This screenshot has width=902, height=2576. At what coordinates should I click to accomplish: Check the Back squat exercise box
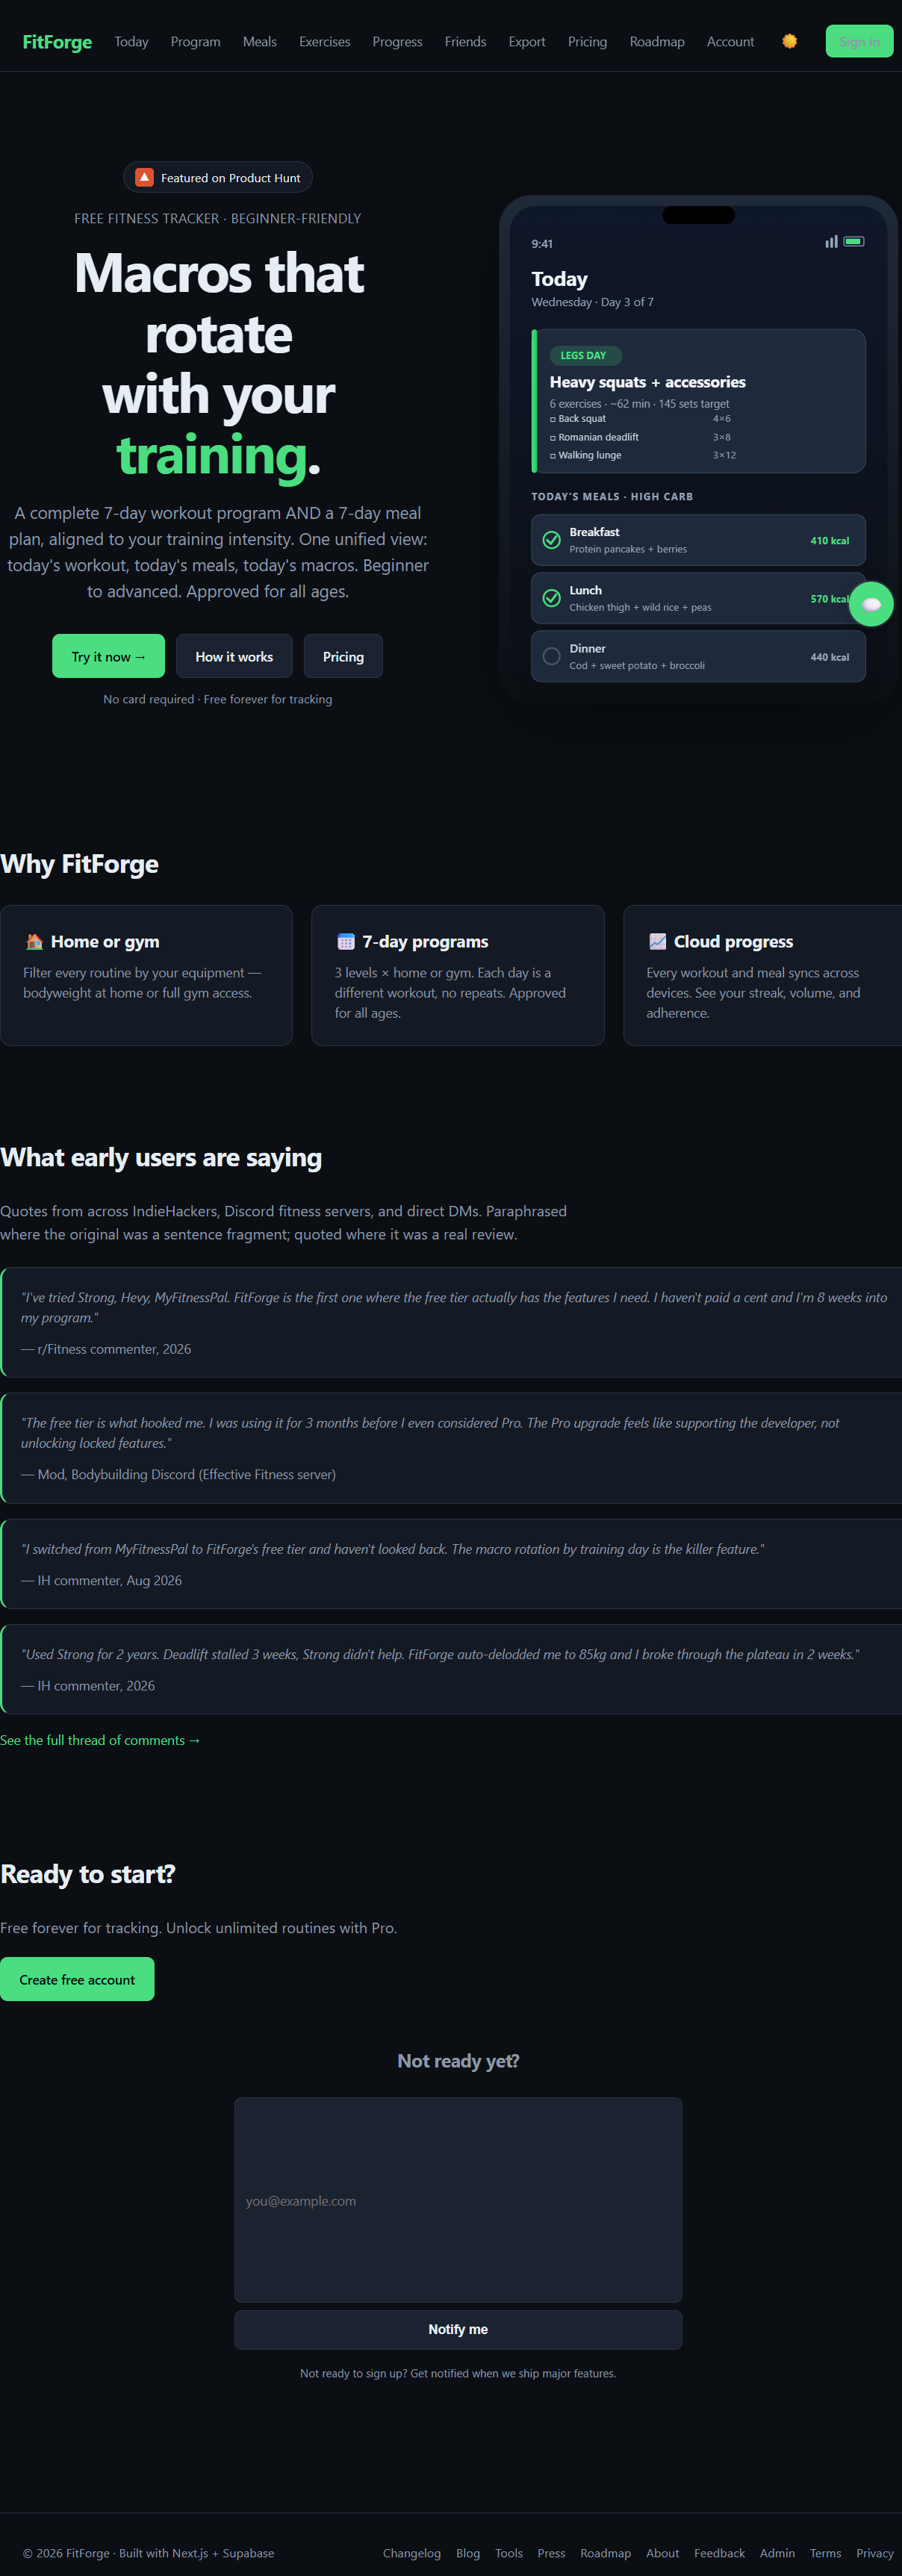(553, 419)
